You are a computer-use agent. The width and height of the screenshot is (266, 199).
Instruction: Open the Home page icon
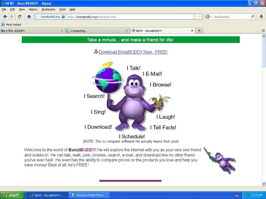click(29, 17)
